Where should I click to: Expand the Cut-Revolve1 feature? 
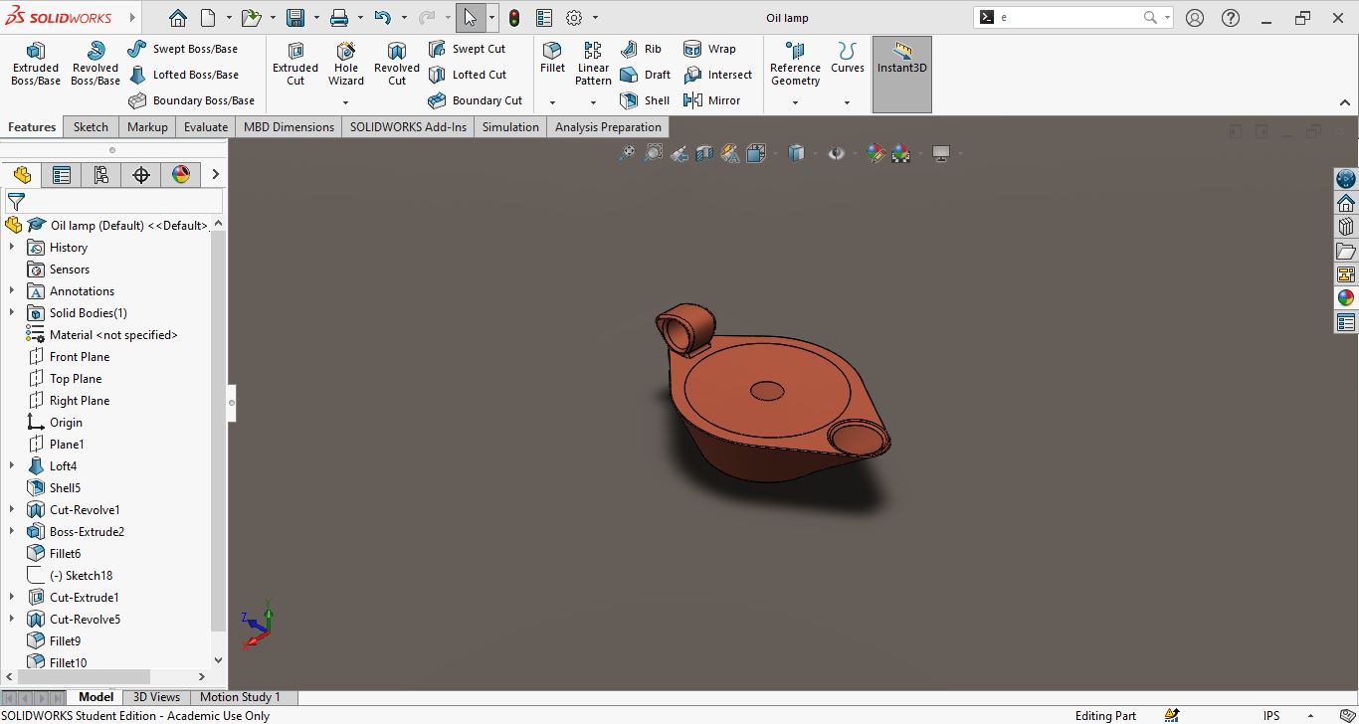[x=12, y=510]
